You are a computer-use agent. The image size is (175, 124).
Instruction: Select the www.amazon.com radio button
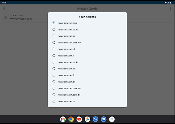(x=54, y=23)
